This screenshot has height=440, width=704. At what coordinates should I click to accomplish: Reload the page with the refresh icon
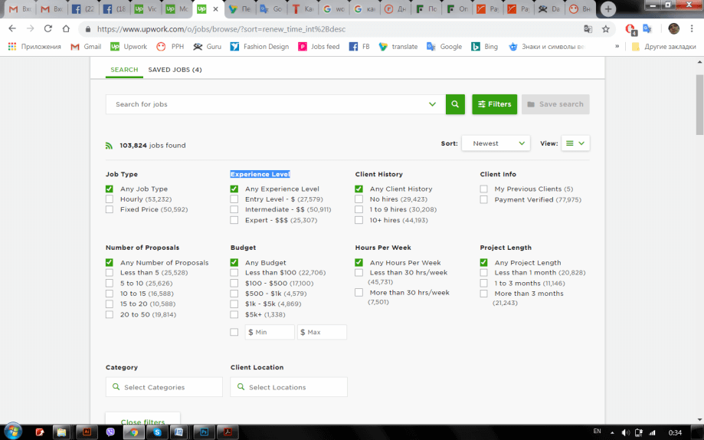[48, 29]
